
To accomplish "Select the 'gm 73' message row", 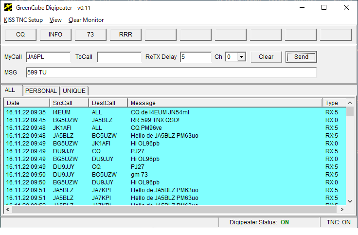I will (175, 175).
